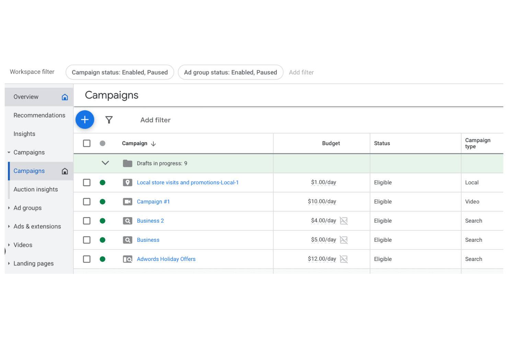This screenshot has height=338, width=508.
Task: Click the folder icon for Drafts in progress
Action: pyautogui.click(x=127, y=163)
